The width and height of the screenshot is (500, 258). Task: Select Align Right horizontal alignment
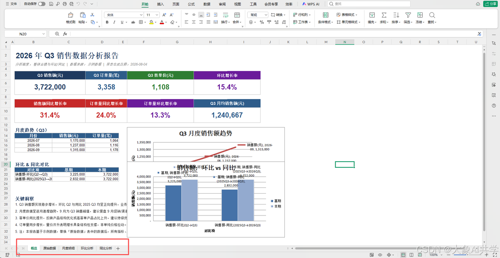(x=201, y=22)
